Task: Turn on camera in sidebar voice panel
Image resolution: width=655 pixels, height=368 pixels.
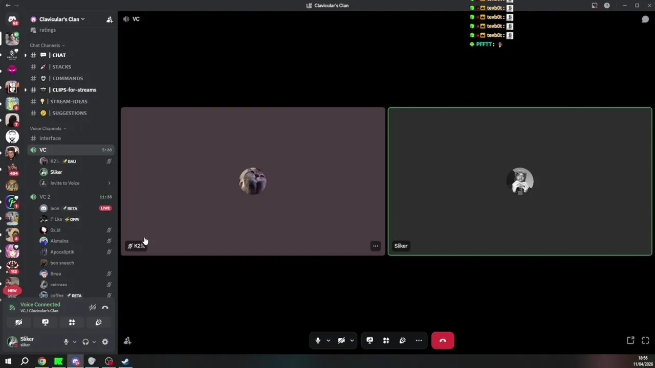Action: [x=19, y=323]
